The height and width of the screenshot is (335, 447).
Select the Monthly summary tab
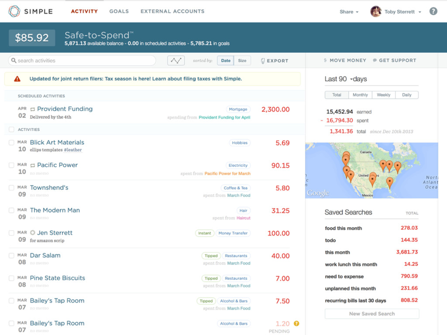click(360, 95)
